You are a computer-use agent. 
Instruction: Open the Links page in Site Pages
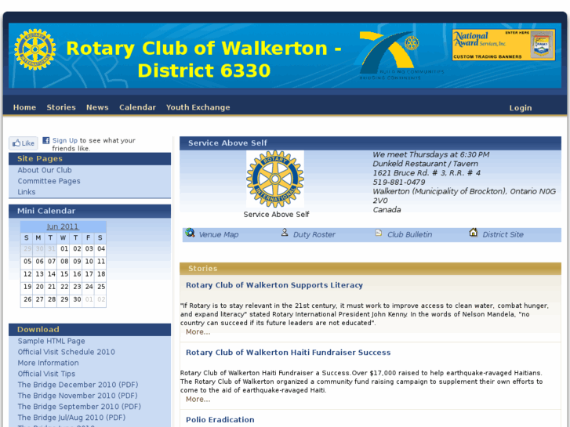(x=27, y=192)
